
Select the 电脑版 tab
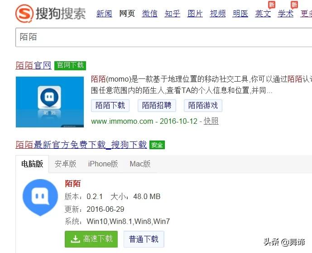click(32, 164)
